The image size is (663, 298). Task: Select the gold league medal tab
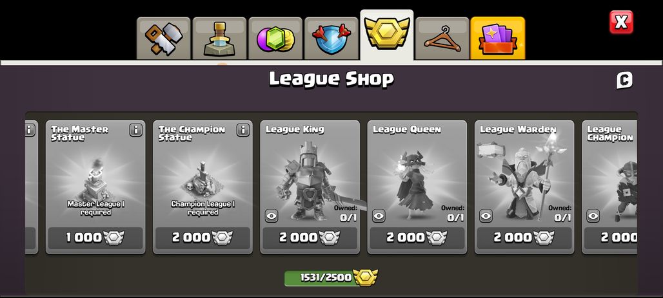click(x=387, y=35)
